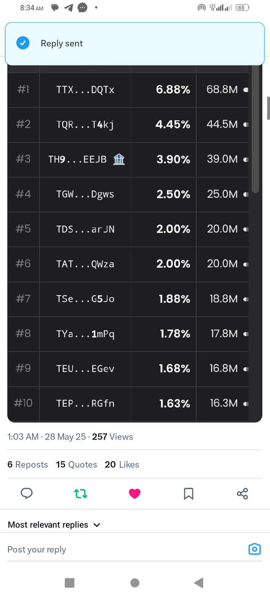The width and height of the screenshot is (270, 601).
Task: Open the 15 Quotes list
Action: click(76, 464)
